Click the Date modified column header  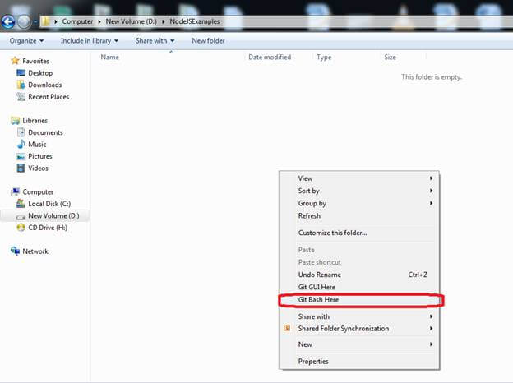270,57
